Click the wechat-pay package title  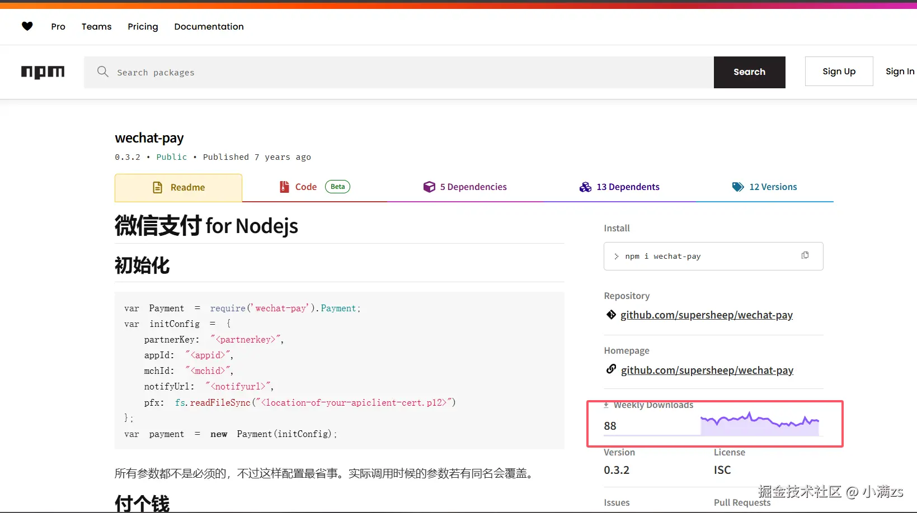(149, 138)
